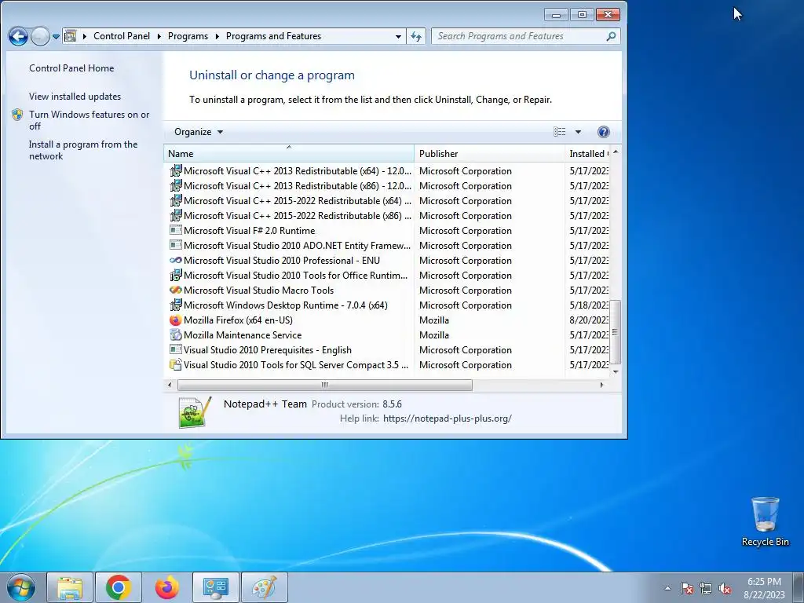
Task: Click the Back navigation arrow button
Action: [19, 36]
